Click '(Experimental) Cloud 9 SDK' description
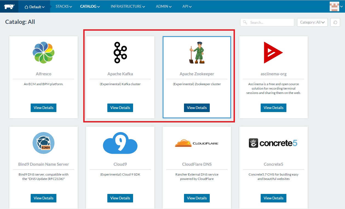 [x=120, y=174]
